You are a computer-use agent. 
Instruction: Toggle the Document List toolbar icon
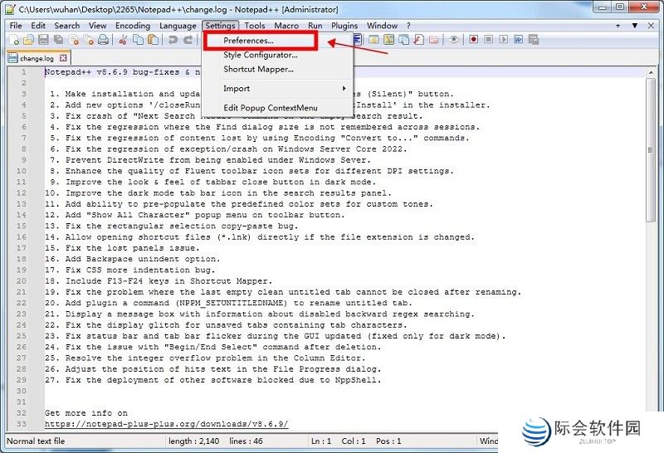click(403, 40)
